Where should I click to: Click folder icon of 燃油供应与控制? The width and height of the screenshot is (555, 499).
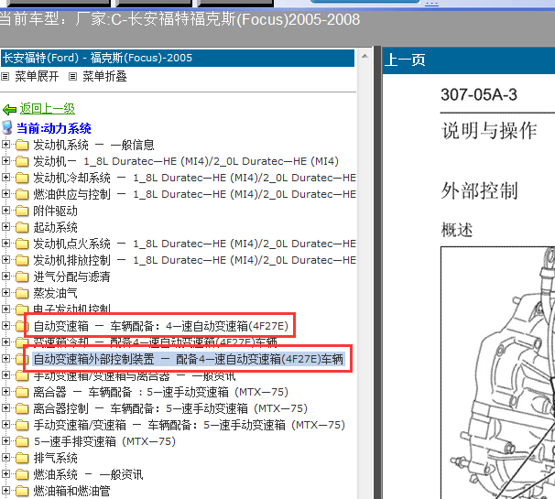[22, 195]
